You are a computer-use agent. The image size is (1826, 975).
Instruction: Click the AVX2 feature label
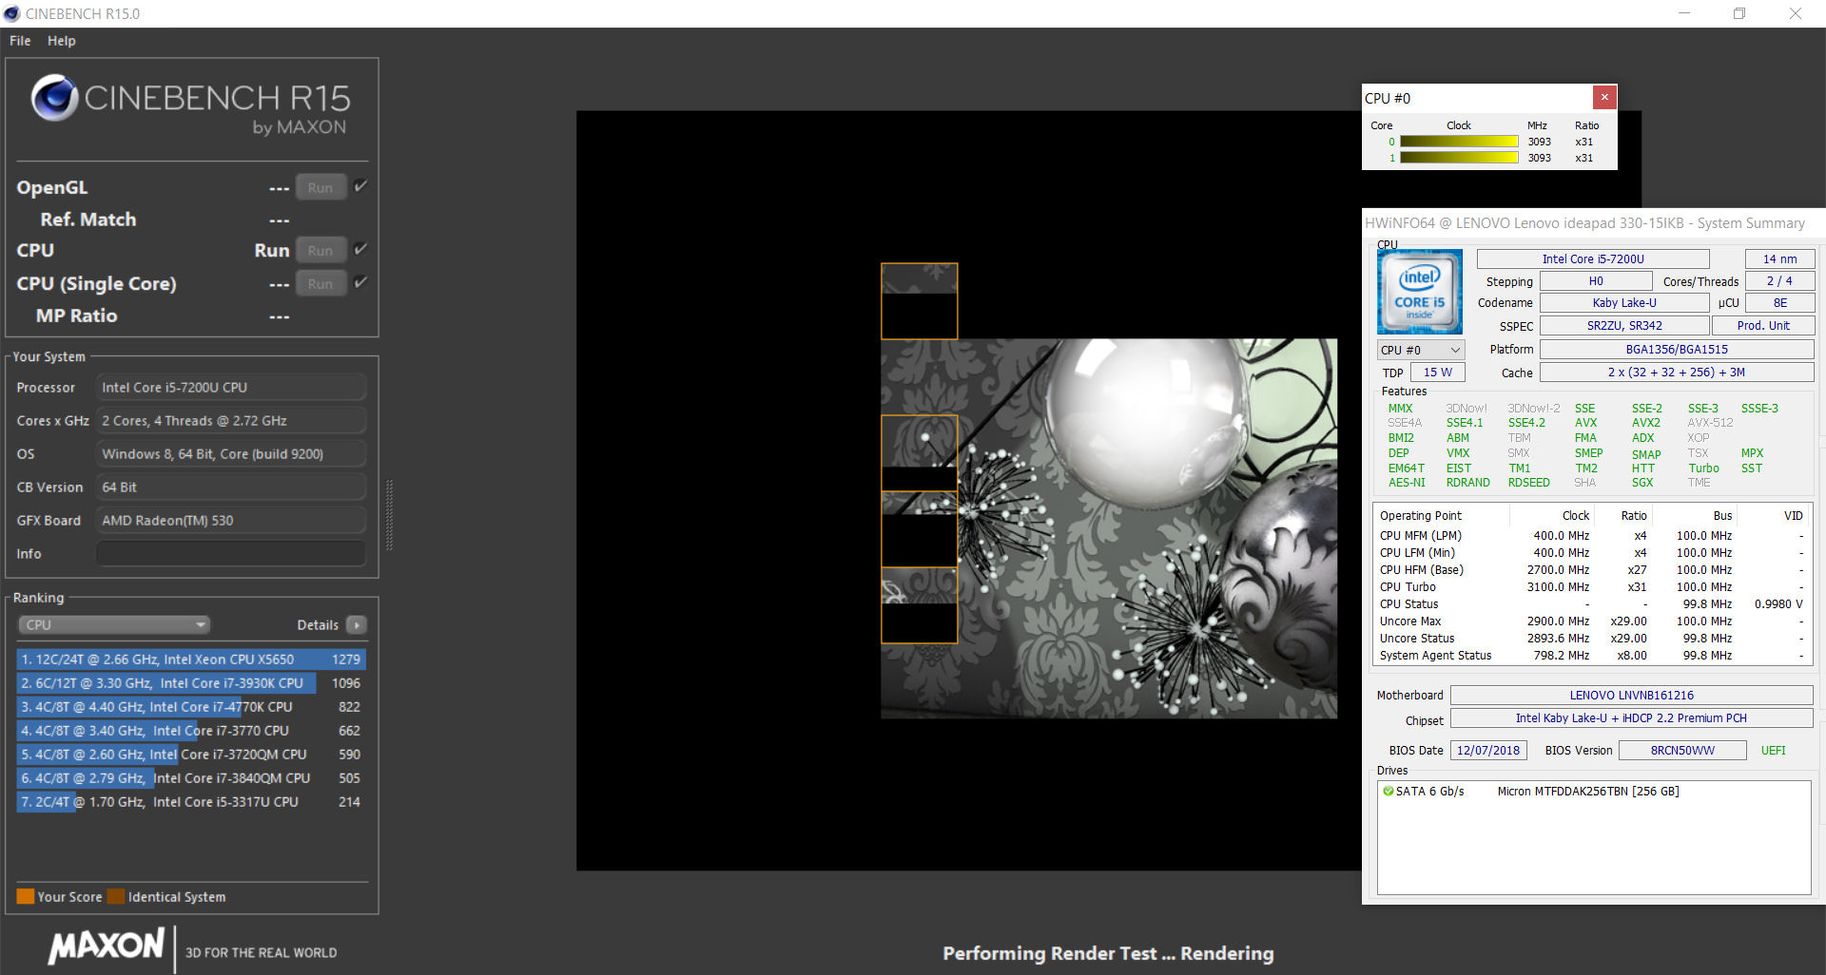(x=1645, y=423)
